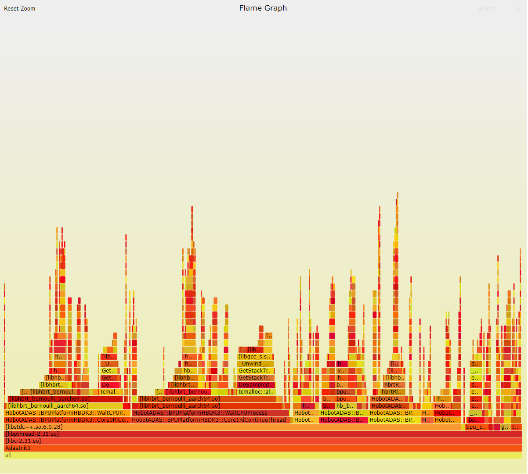Click the _Unwind_.. frame
Screen dimensions: 528x474
255,364
